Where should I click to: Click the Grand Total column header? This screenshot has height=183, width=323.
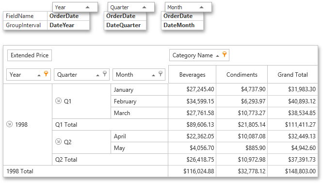point(292,74)
